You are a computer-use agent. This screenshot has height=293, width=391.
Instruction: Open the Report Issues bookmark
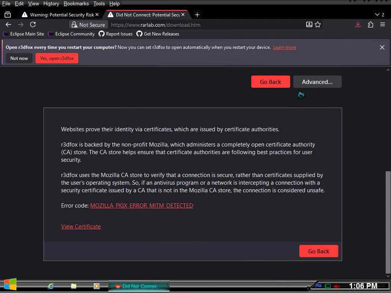(x=116, y=34)
